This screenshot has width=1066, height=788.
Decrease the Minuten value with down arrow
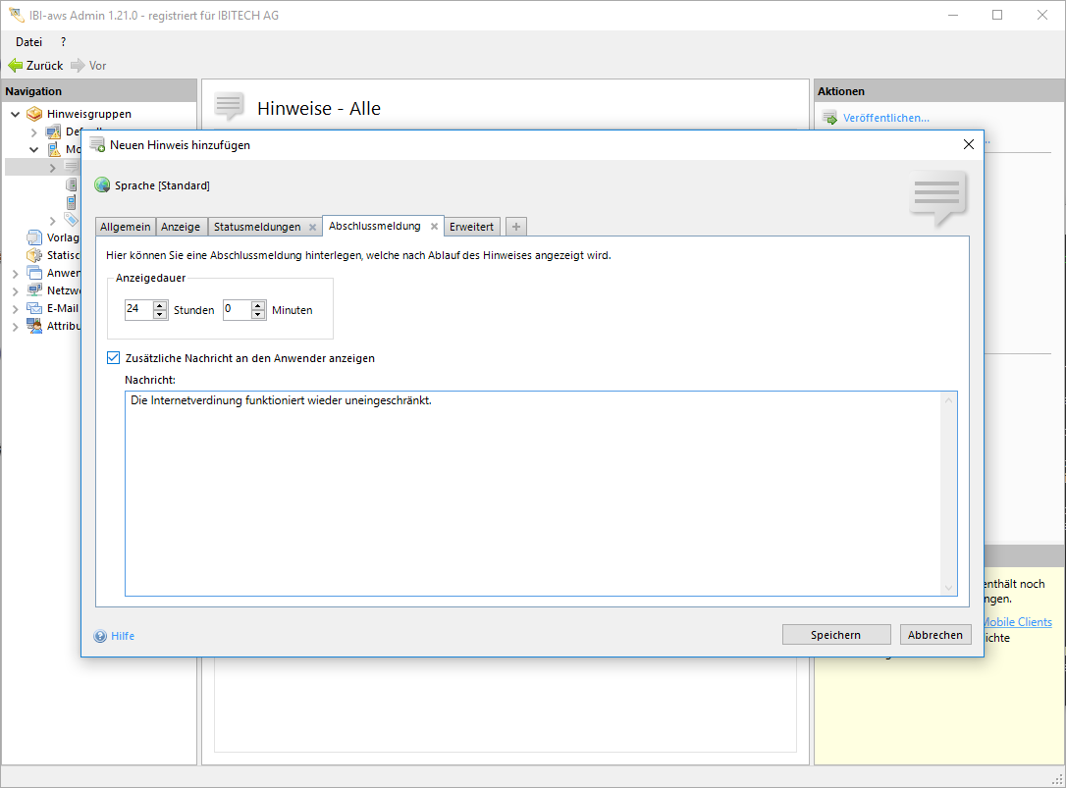click(258, 315)
